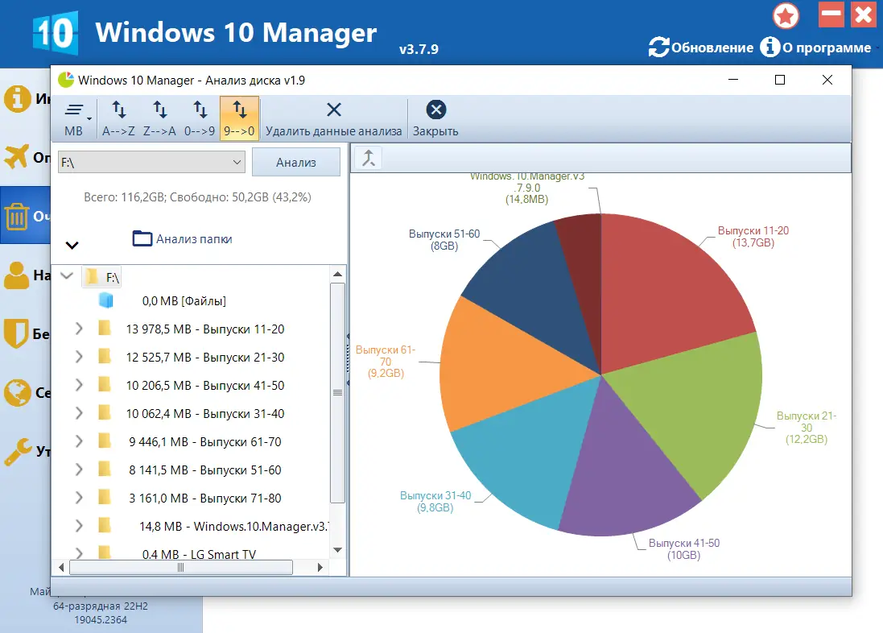Image resolution: width=883 pixels, height=633 pixels.
Task: Click the Выпуски 71-80 folder icon
Action: click(x=105, y=497)
